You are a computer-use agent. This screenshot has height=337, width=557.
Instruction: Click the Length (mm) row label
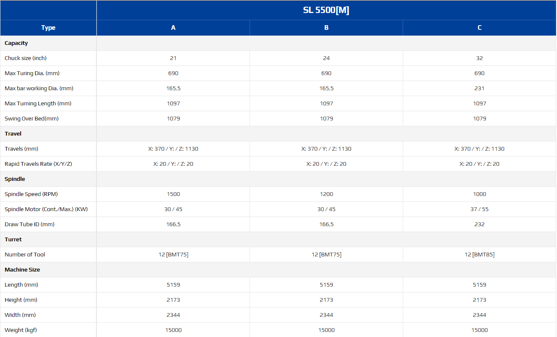coord(21,285)
